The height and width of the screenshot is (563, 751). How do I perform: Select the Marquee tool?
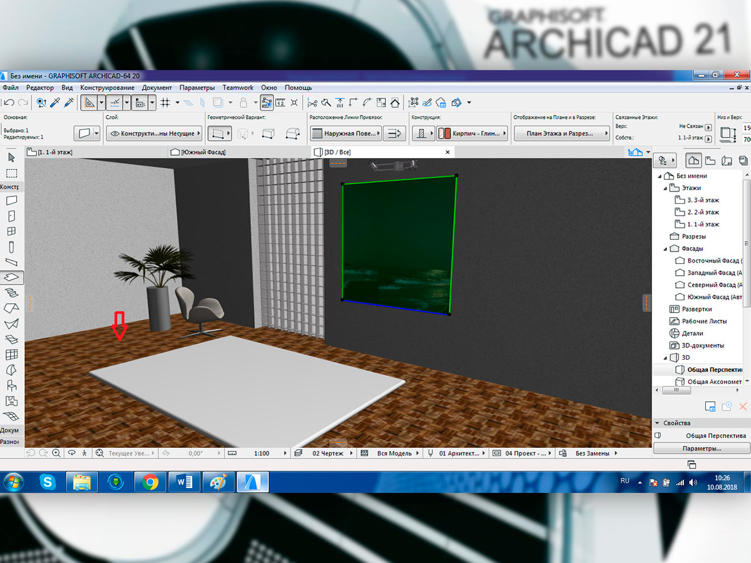11,173
